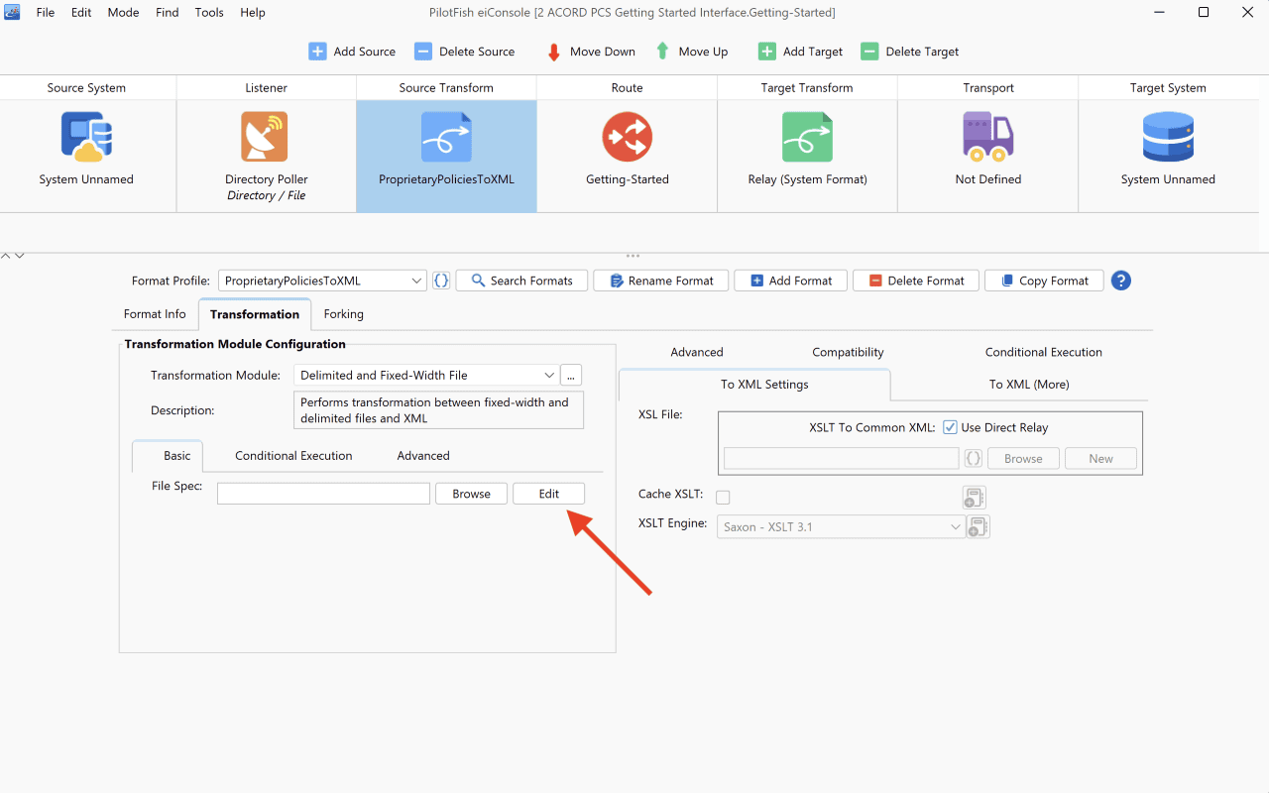Screen dimensions: 1269x793
Task: Click the XSL file path input field
Action: click(842, 458)
